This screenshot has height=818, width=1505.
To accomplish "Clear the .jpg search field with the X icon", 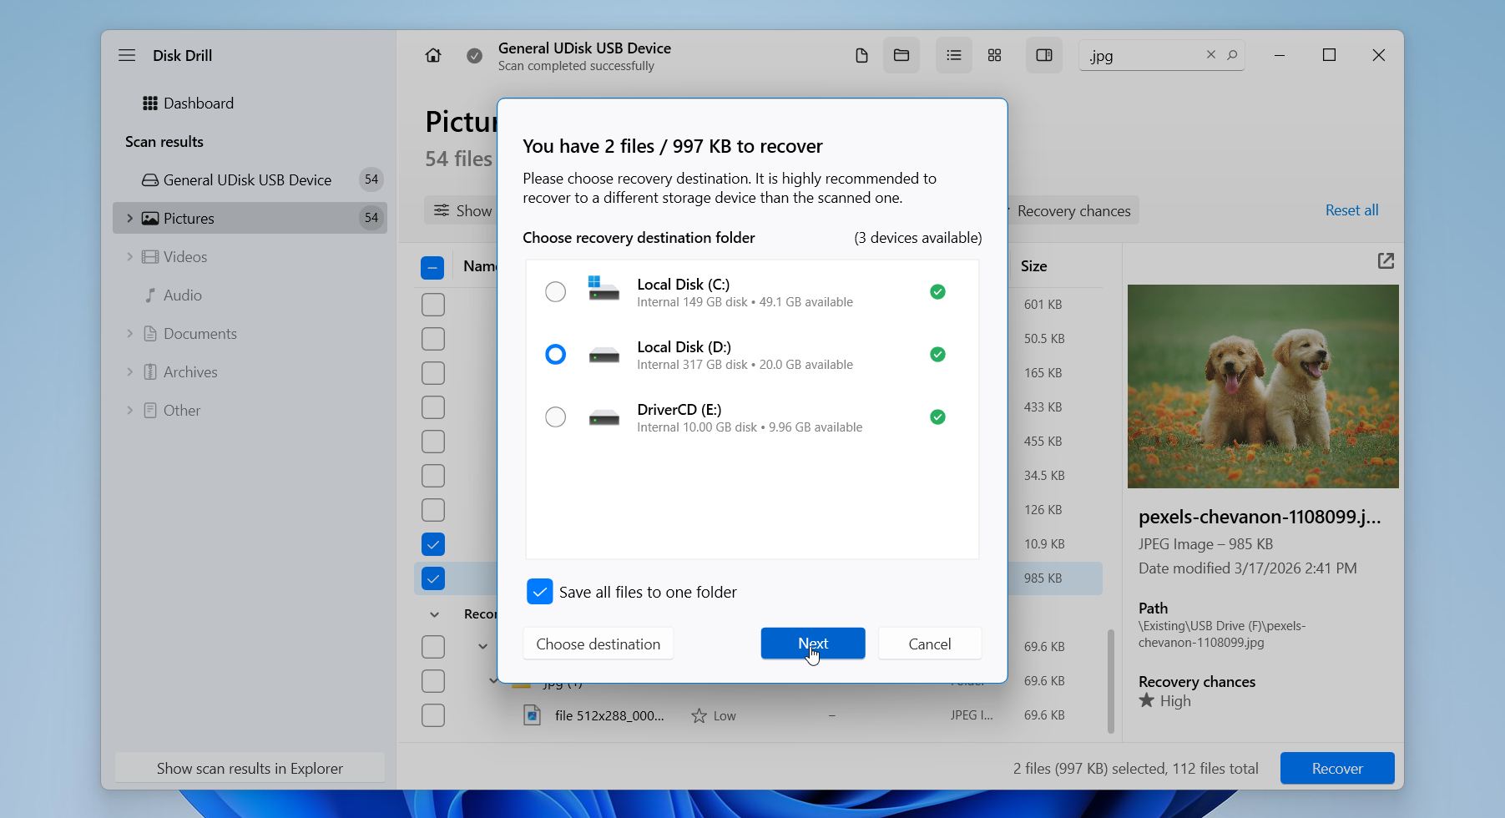I will coord(1211,55).
